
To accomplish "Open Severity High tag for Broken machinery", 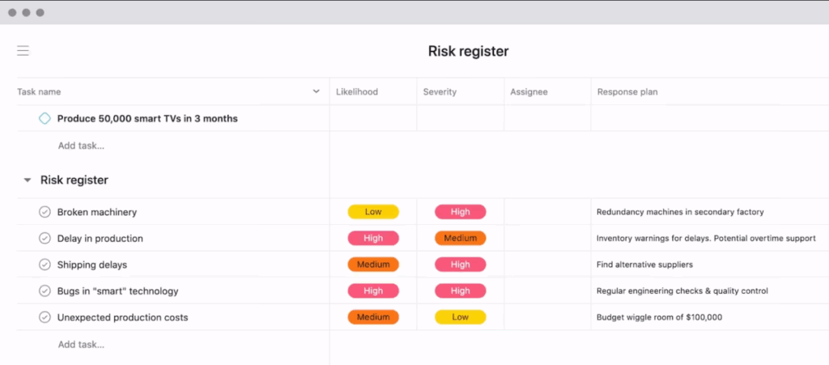I will pyautogui.click(x=461, y=212).
